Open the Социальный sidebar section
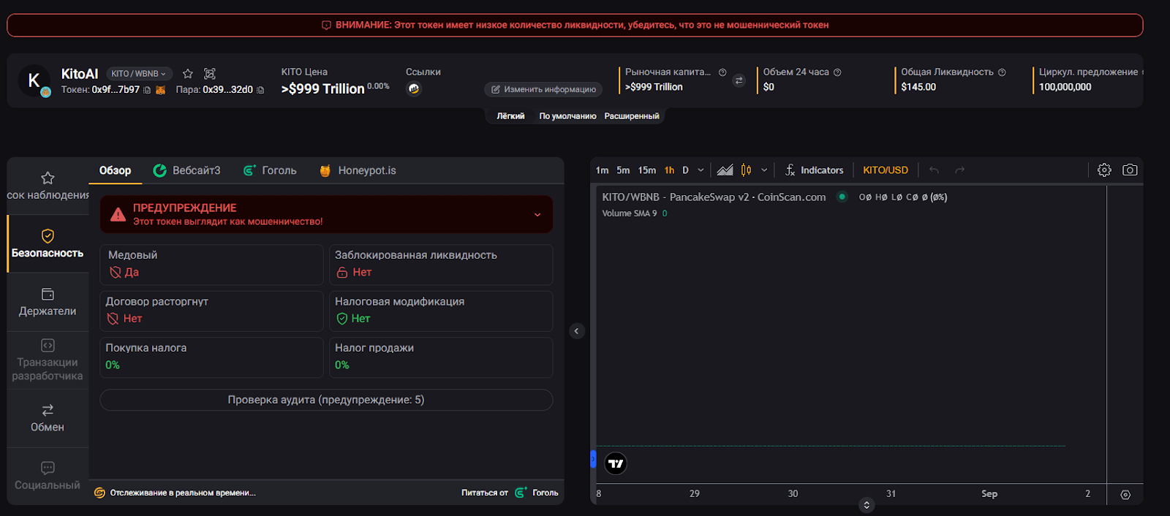 click(x=48, y=476)
